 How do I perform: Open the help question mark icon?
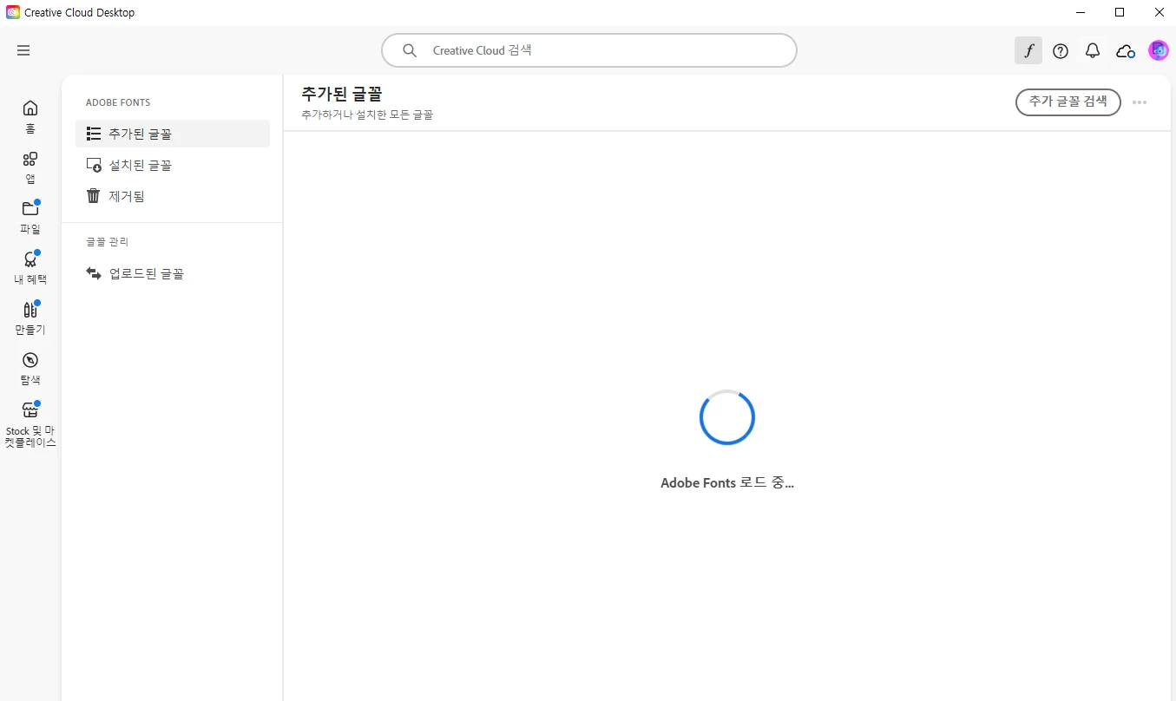coord(1061,51)
